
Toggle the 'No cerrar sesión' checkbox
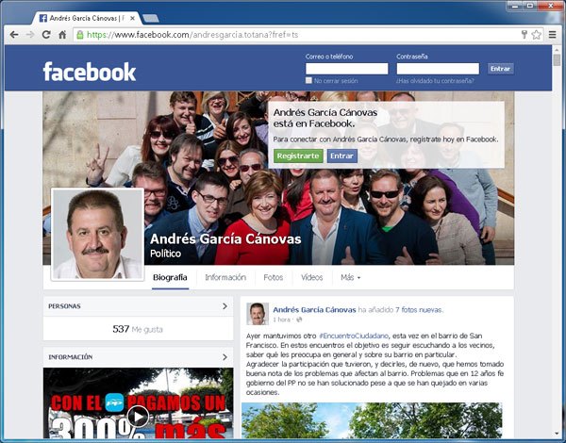point(309,81)
